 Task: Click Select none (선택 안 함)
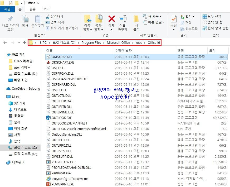coord(212,22)
